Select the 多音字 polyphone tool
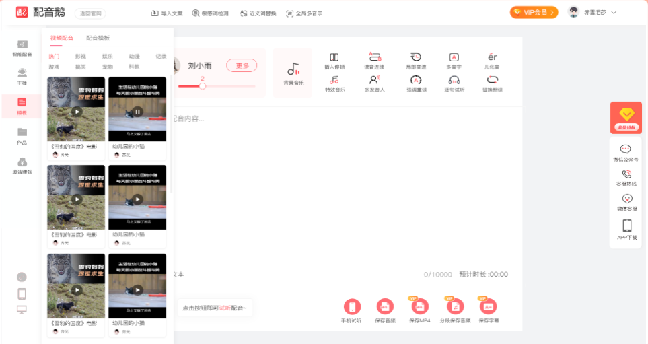This screenshot has height=344, width=648. (x=454, y=61)
